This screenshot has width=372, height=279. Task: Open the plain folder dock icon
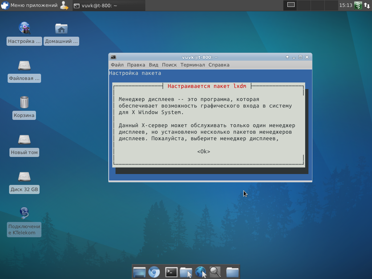click(x=232, y=272)
